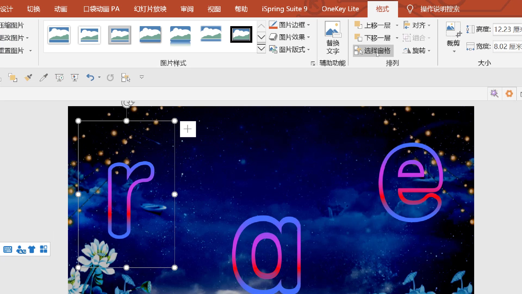Click the 宽度 width input field
Image resolution: width=522 pixels, height=294 pixels.
pyautogui.click(x=507, y=47)
